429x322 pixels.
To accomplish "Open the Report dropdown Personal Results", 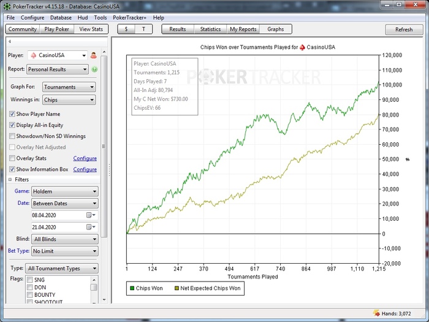I will pyautogui.click(x=58, y=69).
